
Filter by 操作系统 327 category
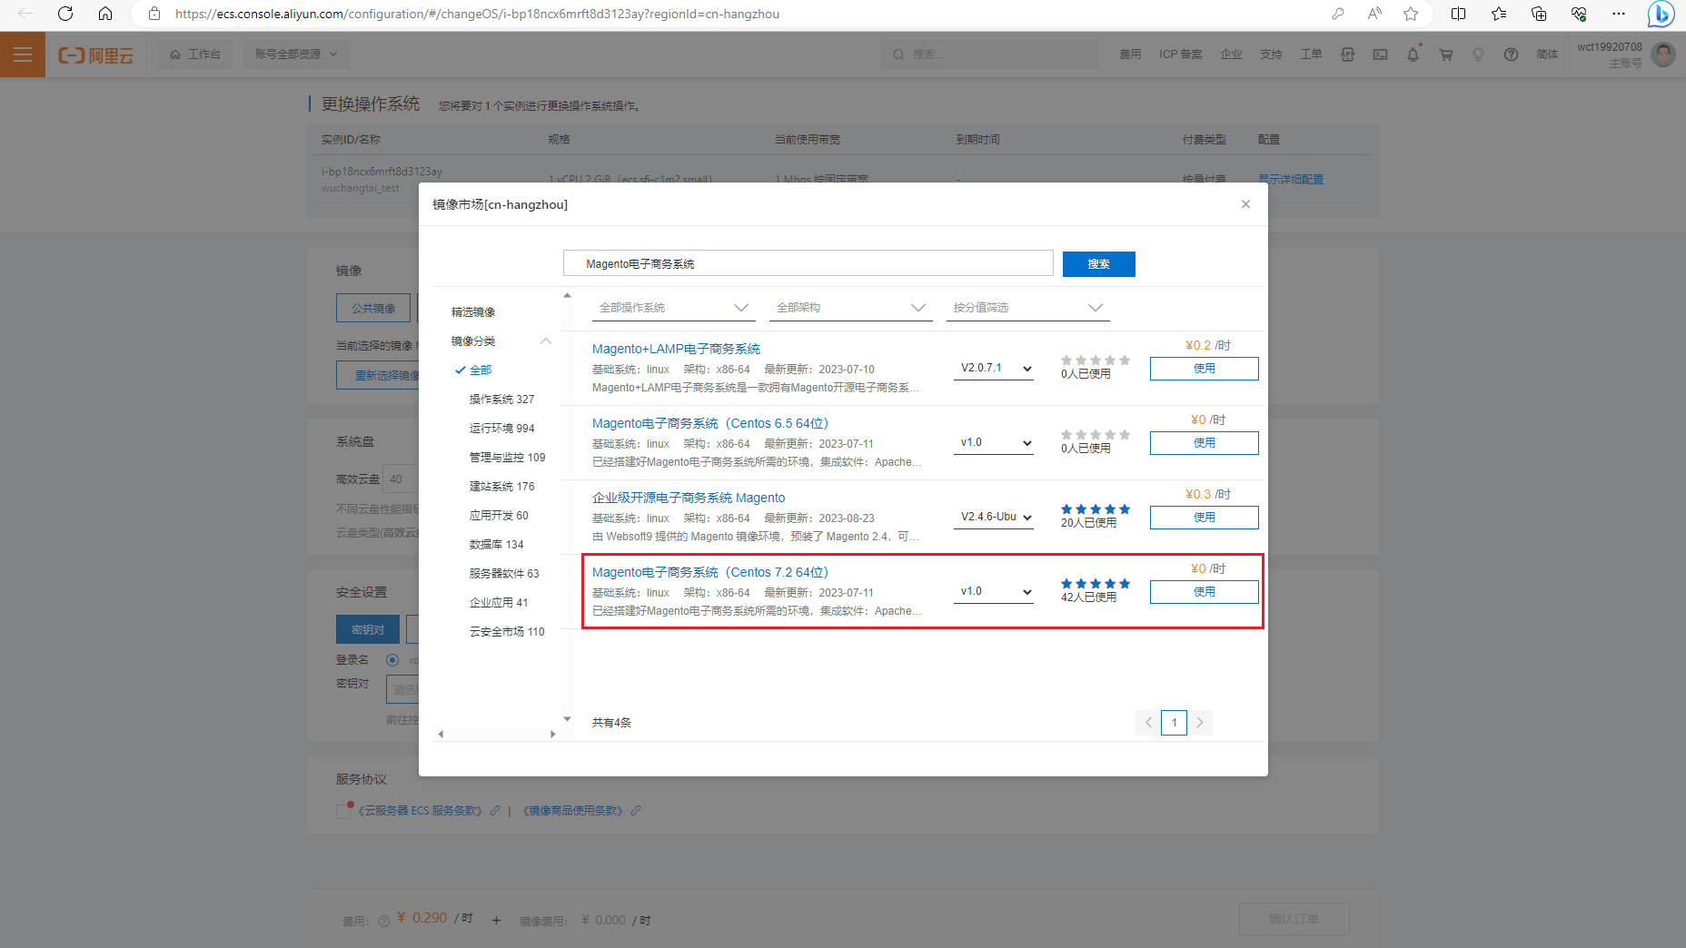click(501, 400)
